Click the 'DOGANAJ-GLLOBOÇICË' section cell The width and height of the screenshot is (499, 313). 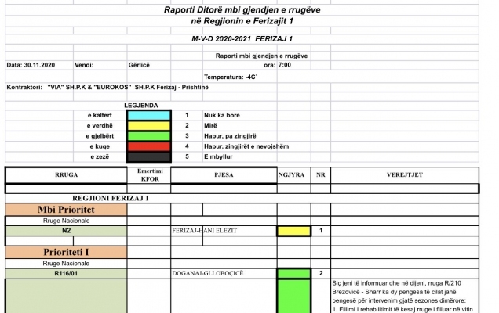pos(224,274)
